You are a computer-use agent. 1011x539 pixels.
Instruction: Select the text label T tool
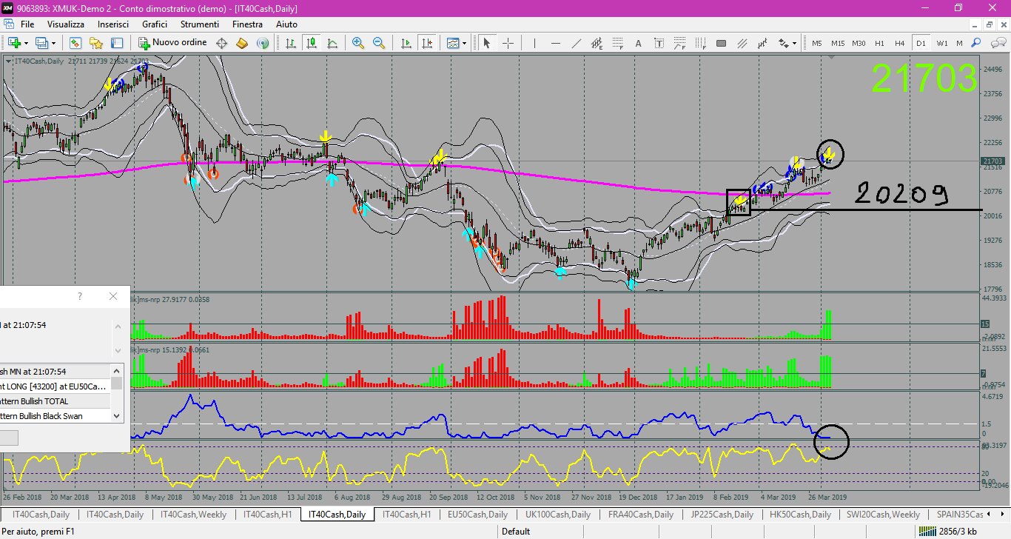coord(659,43)
